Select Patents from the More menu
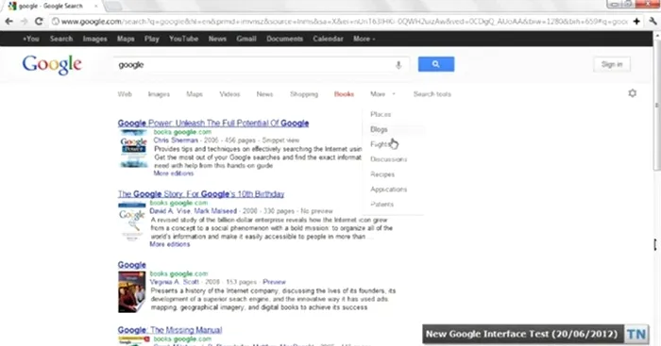661x346 pixels. (x=381, y=205)
